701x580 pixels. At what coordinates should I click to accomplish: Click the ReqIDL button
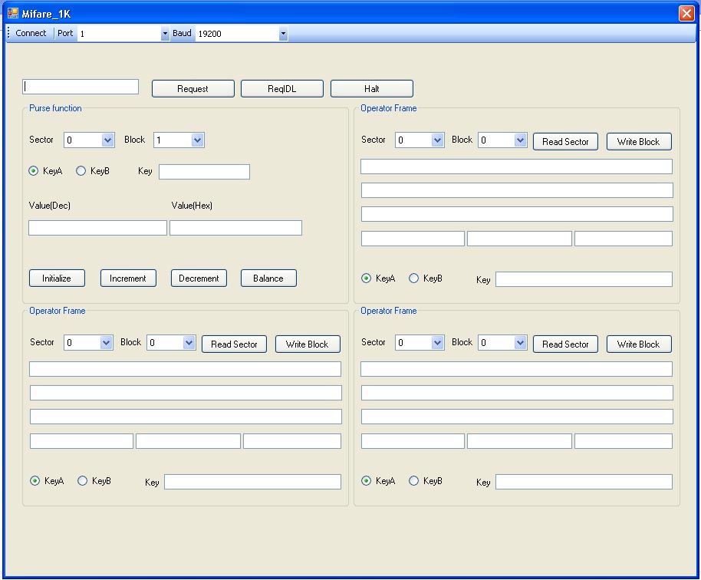[281, 89]
